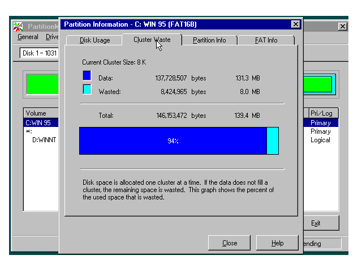Click the cyan Wasted color swatch
This screenshot has height=272, width=362.
tap(87, 90)
